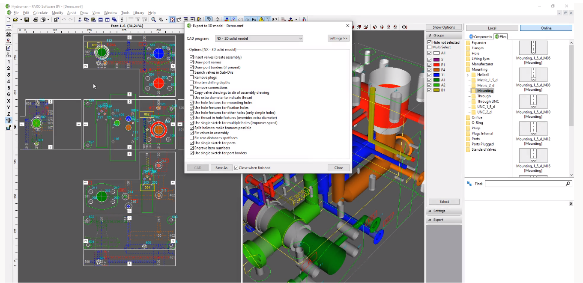Click the Paste icon in the toolbar
Image resolution: width=583 pixels, height=283 pixels.
pos(92,19)
